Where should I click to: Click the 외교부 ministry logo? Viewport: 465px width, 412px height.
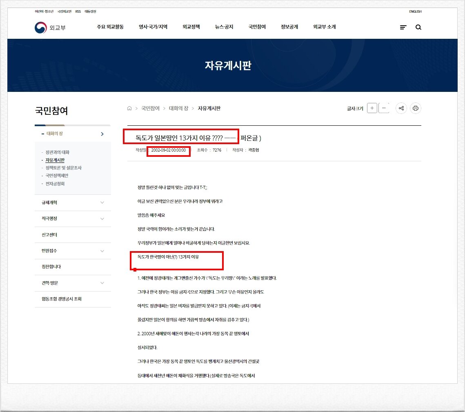click(x=50, y=27)
